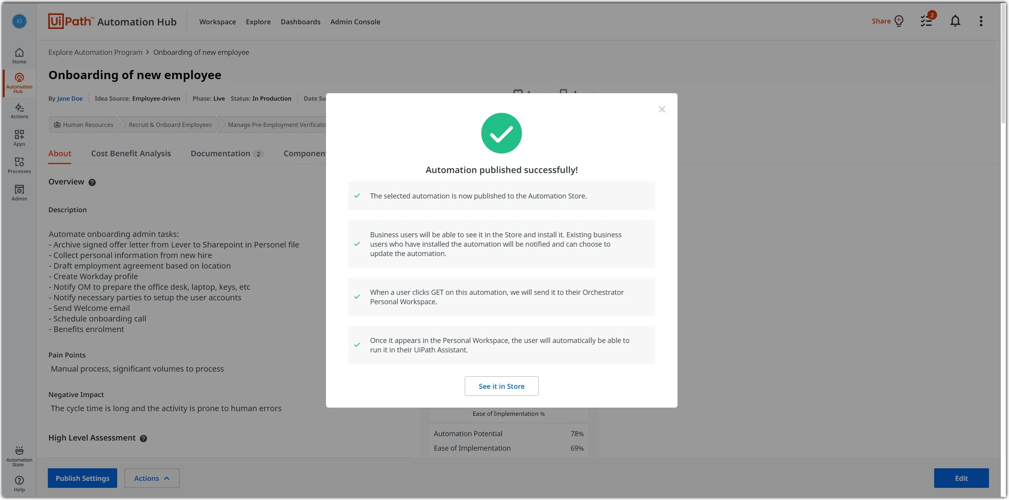This screenshot has height=500, width=1009.
Task: Open the top-right more options menu
Action: point(981,21)
